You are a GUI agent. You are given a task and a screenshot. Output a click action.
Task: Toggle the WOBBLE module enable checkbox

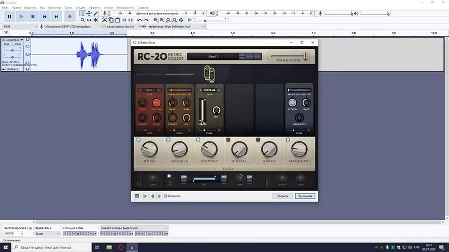[169, 140]
